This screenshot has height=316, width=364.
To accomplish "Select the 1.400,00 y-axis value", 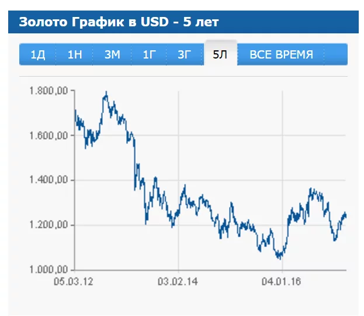I will pyautogui.click(x=48, y=180).
